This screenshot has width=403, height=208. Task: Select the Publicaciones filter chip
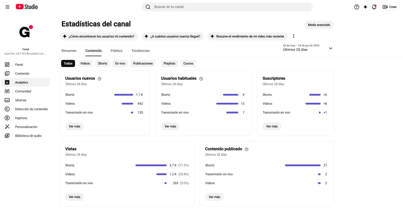(x=143, y=63)
